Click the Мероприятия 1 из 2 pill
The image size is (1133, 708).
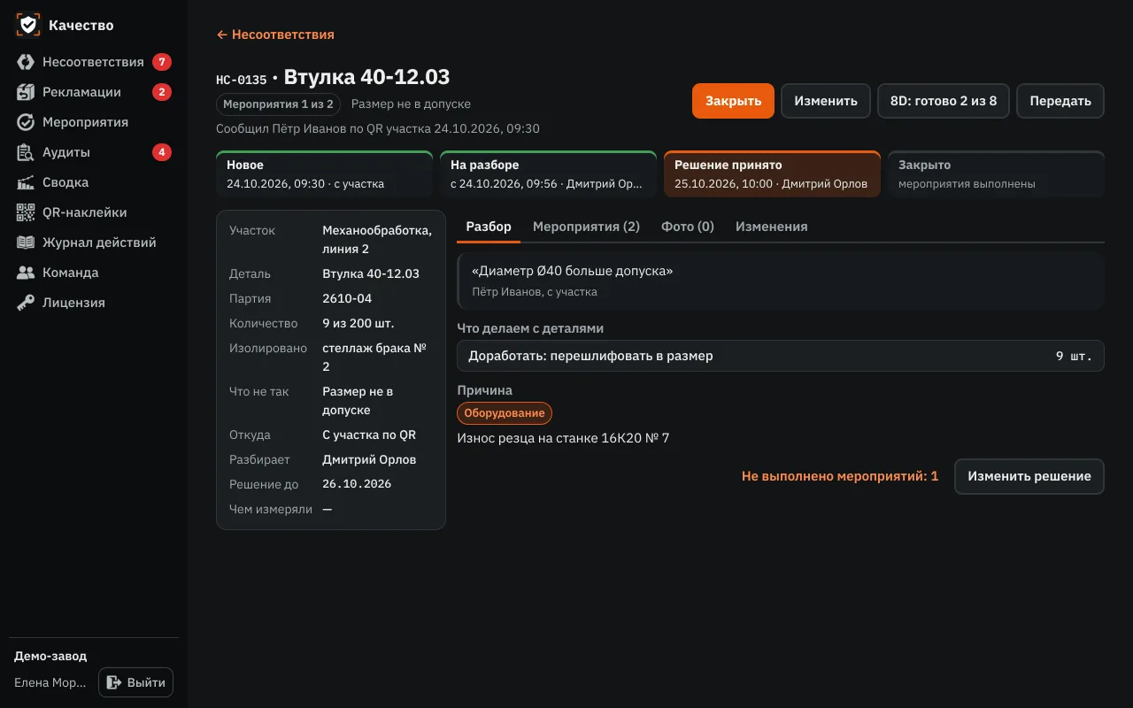tap(278, 104)
